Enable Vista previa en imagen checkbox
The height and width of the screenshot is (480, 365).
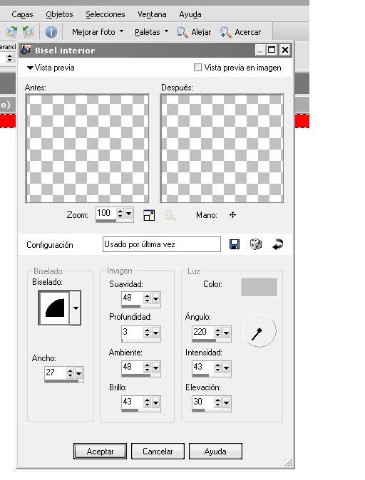pos(197,68)
